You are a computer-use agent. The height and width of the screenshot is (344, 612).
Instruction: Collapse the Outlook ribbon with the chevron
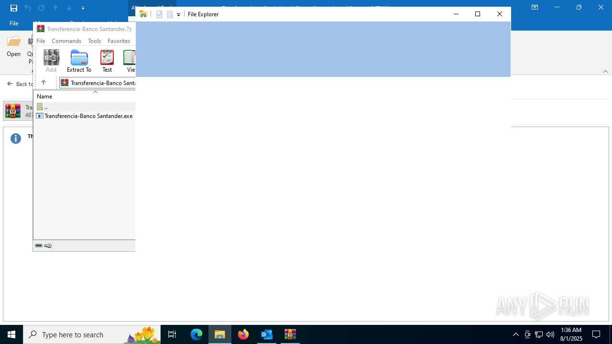pos(605,71)
